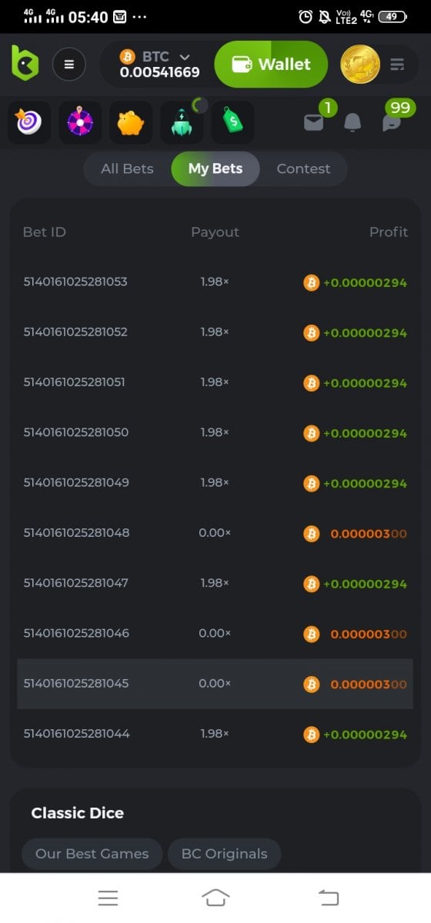
Task: Open the target bonus icon
Action: pos(29,122)
